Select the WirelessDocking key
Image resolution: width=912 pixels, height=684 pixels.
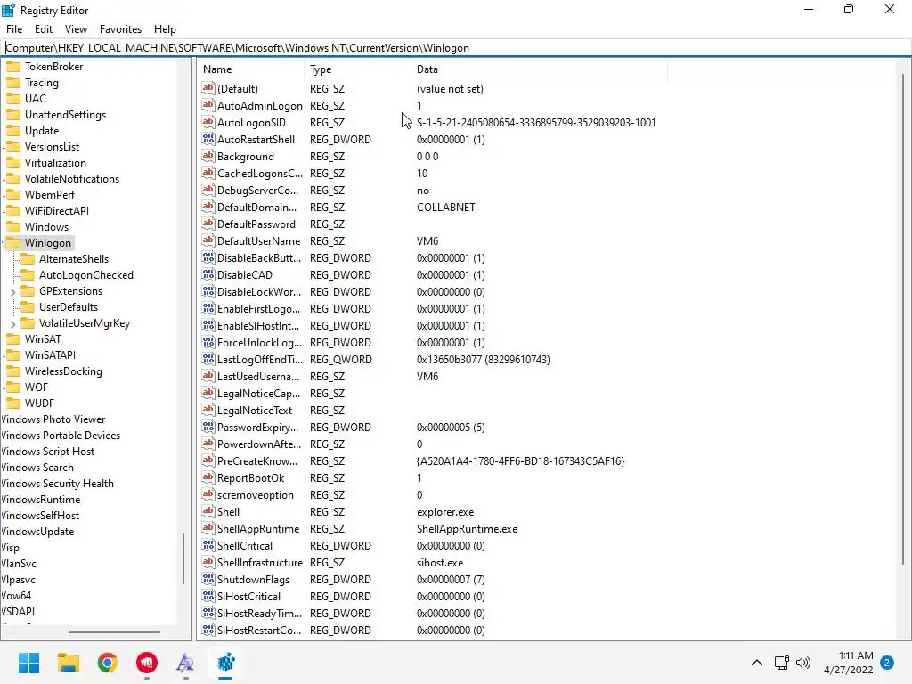[x=63, y=371]
